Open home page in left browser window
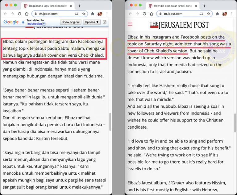This screenshot has width=237, height=195. 27,14
